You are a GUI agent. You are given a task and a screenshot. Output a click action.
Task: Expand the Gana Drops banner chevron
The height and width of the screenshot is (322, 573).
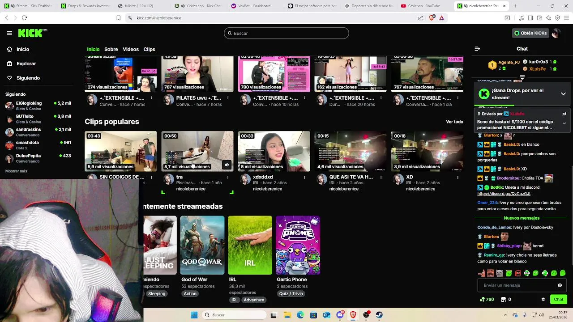563,94
